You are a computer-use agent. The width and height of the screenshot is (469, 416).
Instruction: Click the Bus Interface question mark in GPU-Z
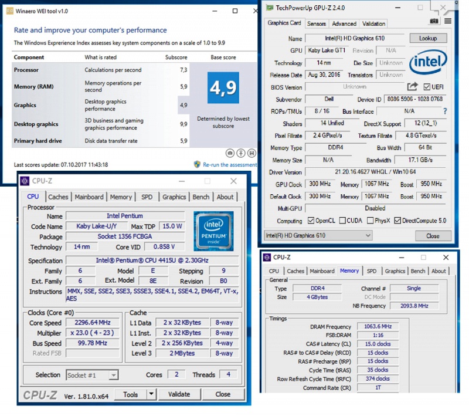point(445,111)
